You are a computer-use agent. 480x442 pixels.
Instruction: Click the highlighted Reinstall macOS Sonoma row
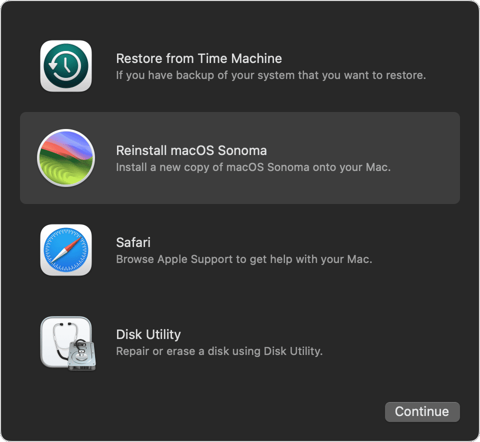[240, 158]
